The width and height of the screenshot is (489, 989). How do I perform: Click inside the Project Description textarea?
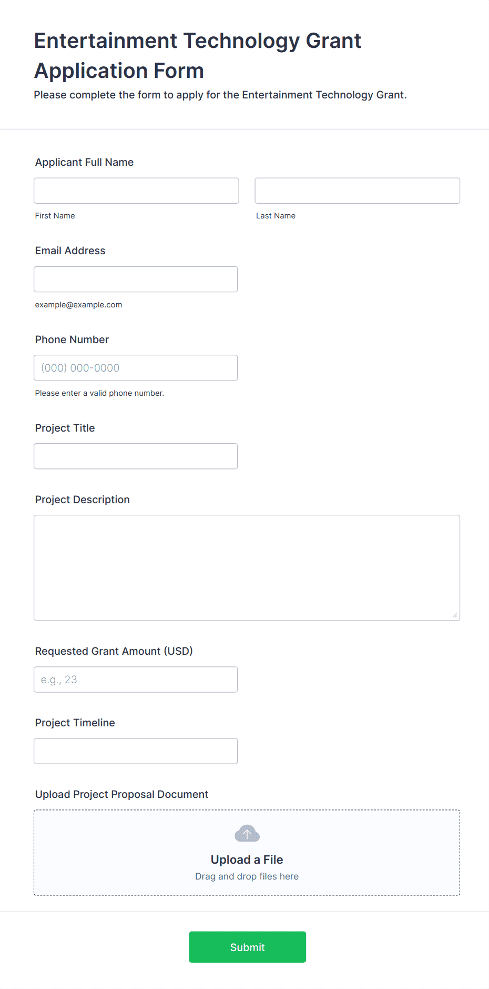[247, 567]
